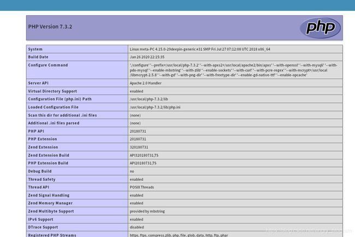Viewport: 355px width, 237px height.
Task: Click the 'Additional .ini files parsed' label
Action: coord(54,123)
